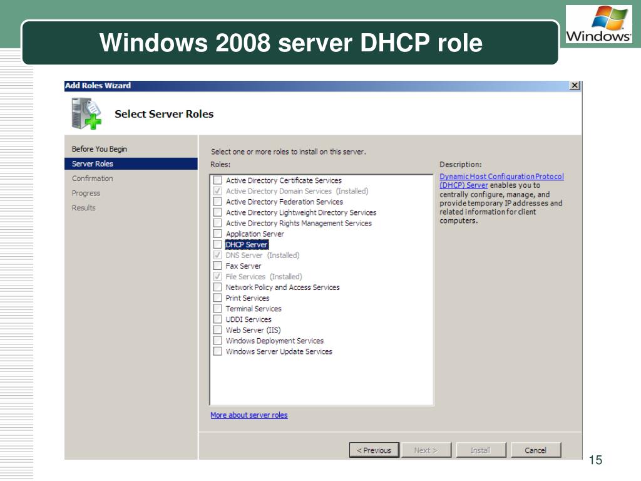This screenshot has width=641, height=481.
Task: Click the UDDI Services role label
Action: point(249,319)
